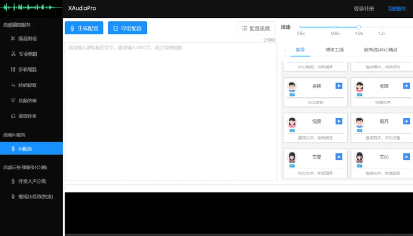Image resolution: width=413 pixels, height=236 pixels.
Task: Switch to 情绪主播 tab
Action: click(334, 50)
